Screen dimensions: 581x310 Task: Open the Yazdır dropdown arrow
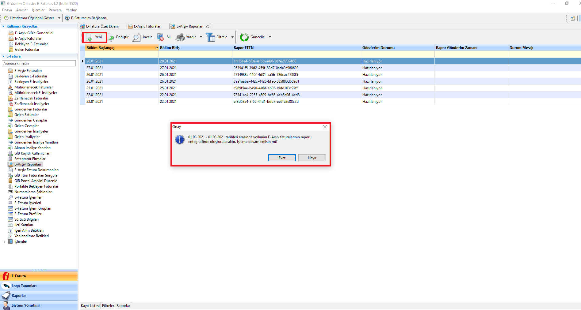point(201,37)
